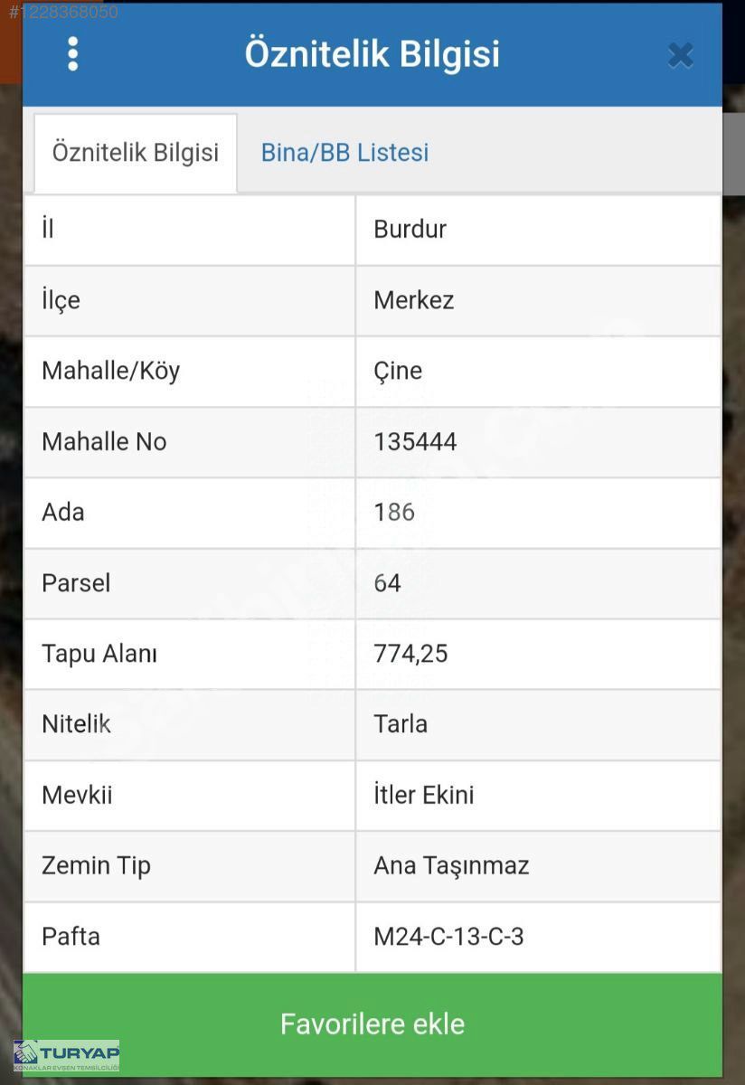The image size is (745, 1085).
Task: Click the TURYAP logo
Action: click(x=66, y=1055)
